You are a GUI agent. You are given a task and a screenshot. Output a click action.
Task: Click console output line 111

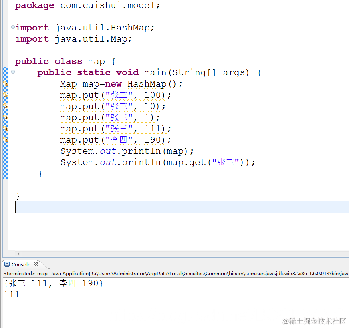tap(12, 294)
